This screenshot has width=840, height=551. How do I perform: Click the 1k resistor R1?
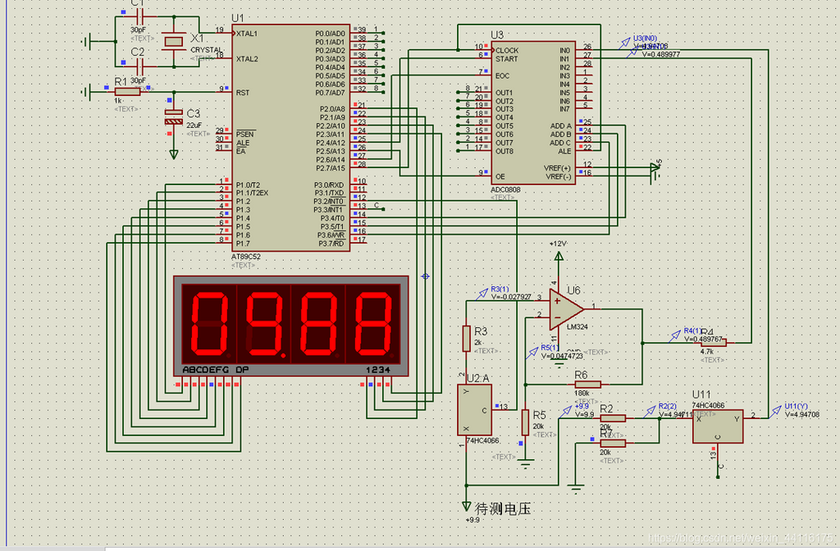point(126,92)
